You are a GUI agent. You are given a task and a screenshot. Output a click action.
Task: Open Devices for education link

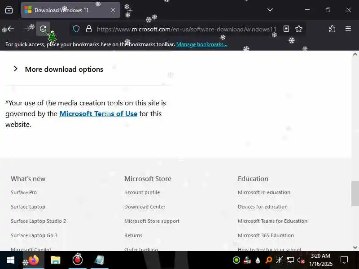pyautogui.click(x=263, y=207)
